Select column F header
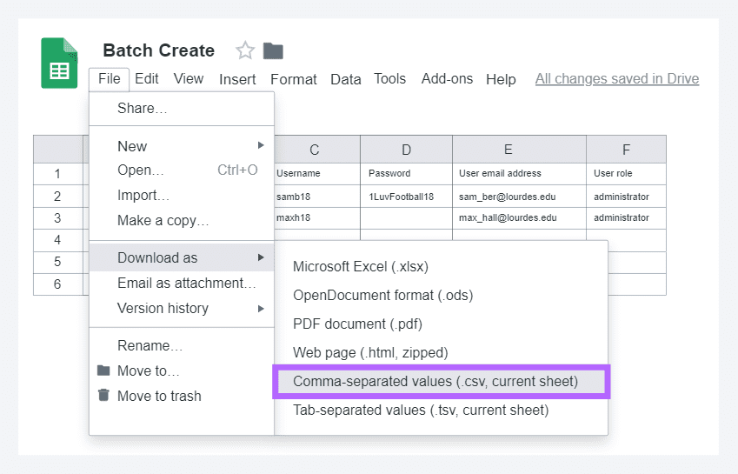Viewport: 738px width, 474px height. tap(626, 150)
